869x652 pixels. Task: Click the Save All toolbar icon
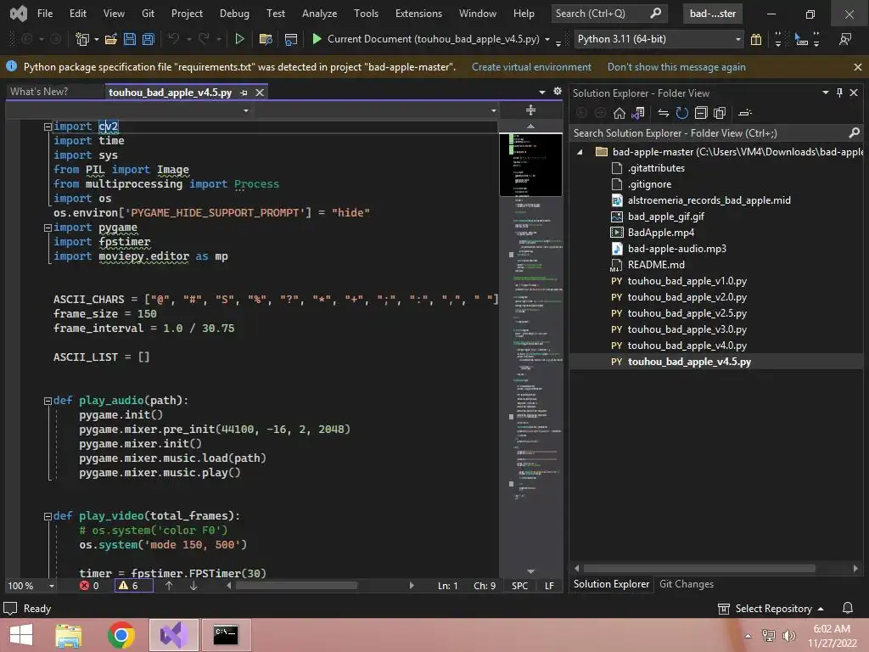click(148, 39)
